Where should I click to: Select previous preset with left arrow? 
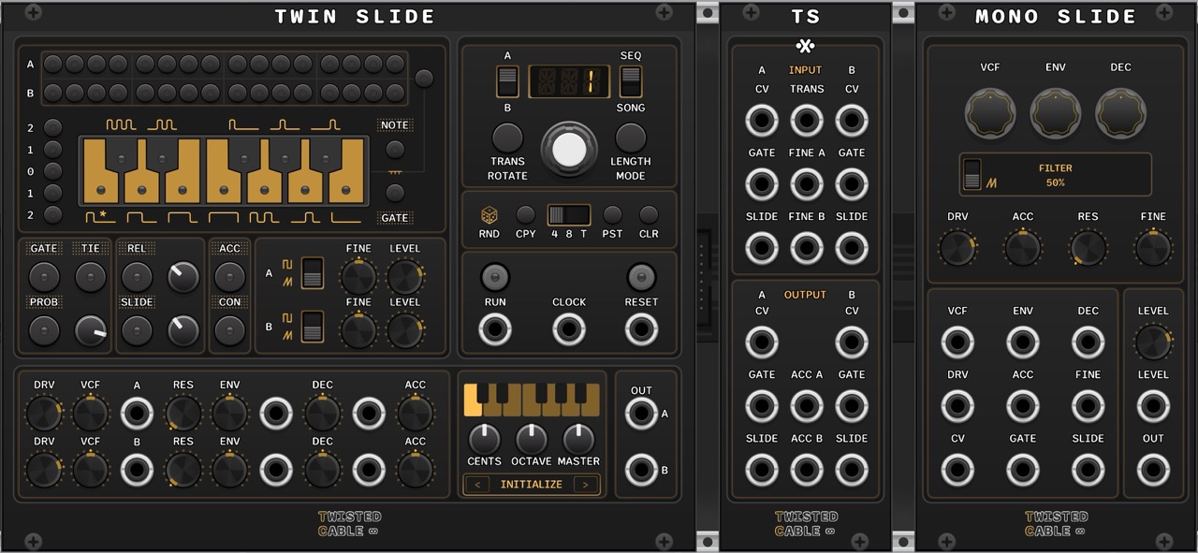[x=476, y=485]
